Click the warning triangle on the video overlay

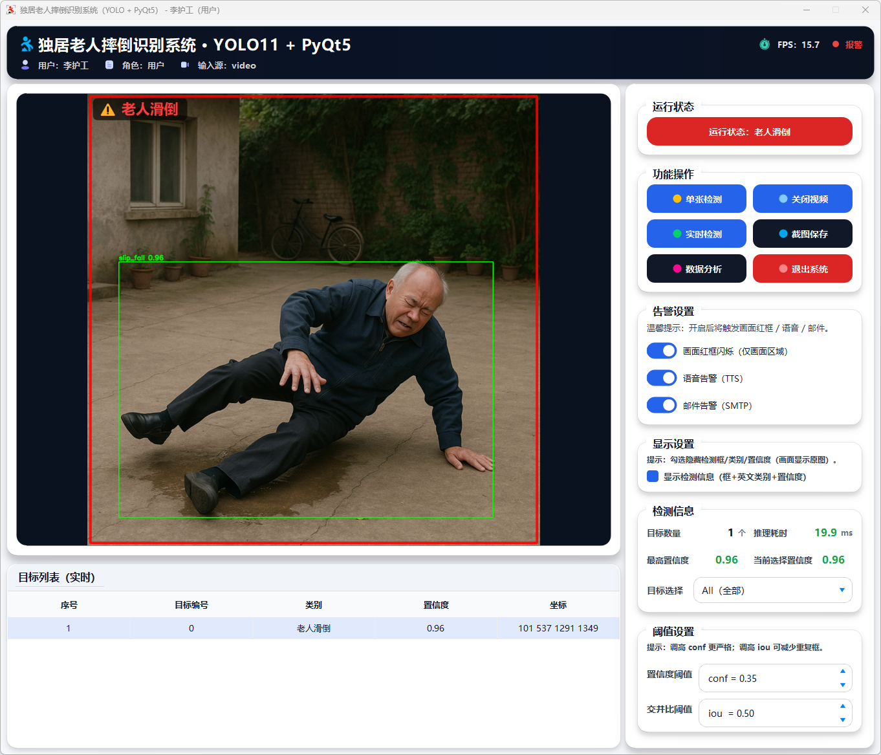click(108, 110)
